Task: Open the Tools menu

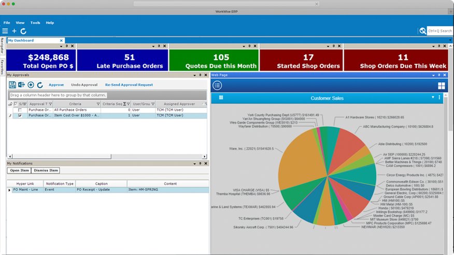Action: 35,23
